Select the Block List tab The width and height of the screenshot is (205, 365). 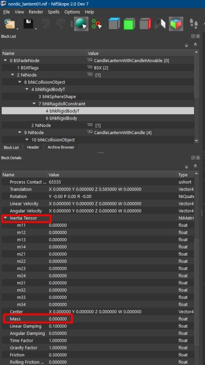(11, 147)
